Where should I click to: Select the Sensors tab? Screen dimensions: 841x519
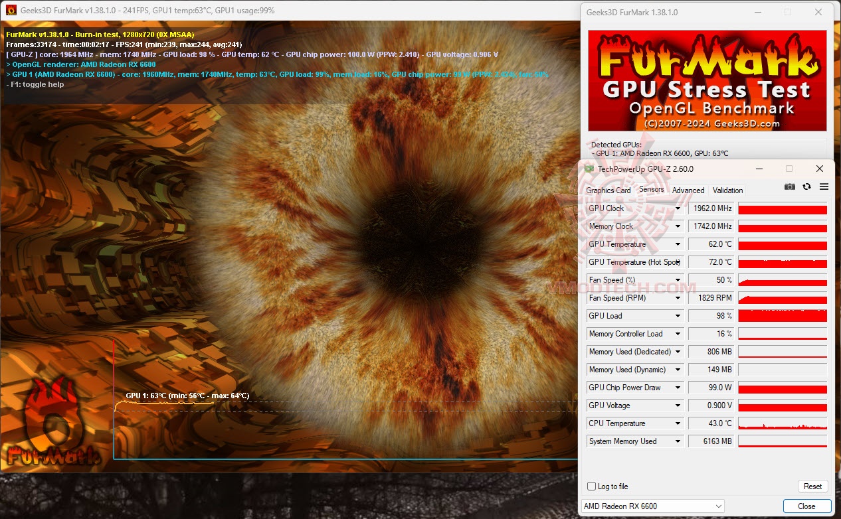coord(652,189)
